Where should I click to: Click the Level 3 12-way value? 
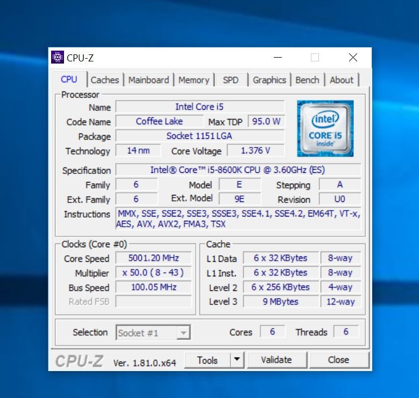tap(340, 302)
